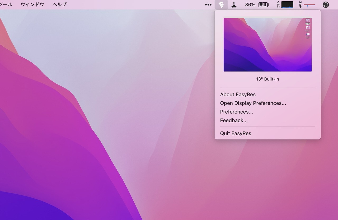Quit EasyRes
Image resolution: width=338 pixels, height=220 pixels.
click(235, 133)
